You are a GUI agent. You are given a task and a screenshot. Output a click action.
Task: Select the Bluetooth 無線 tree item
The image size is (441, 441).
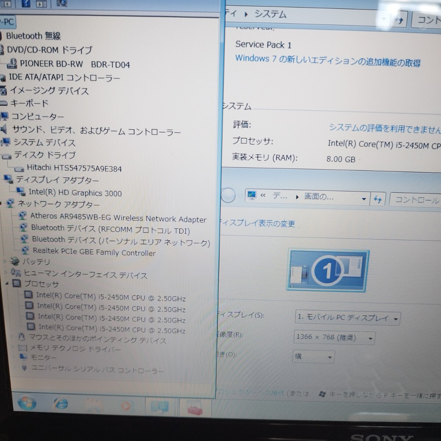tap(33, 36)
